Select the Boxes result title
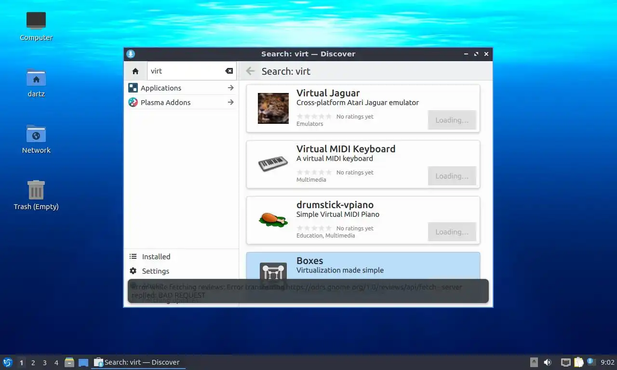Image resolution: width=617 pixels, height=370 pixels. (x=309, y=261)
